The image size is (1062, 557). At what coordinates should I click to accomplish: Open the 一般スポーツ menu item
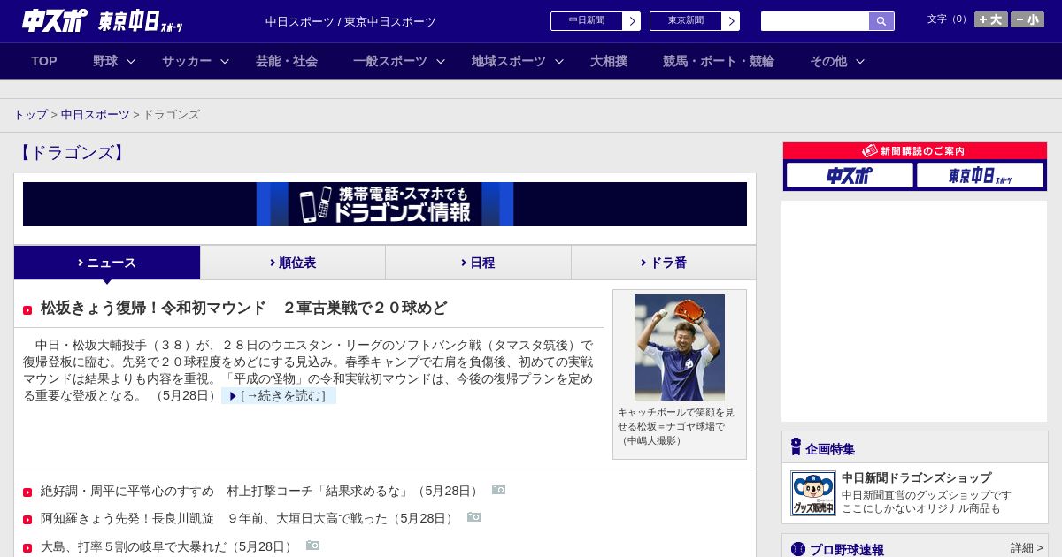point(390,61)
